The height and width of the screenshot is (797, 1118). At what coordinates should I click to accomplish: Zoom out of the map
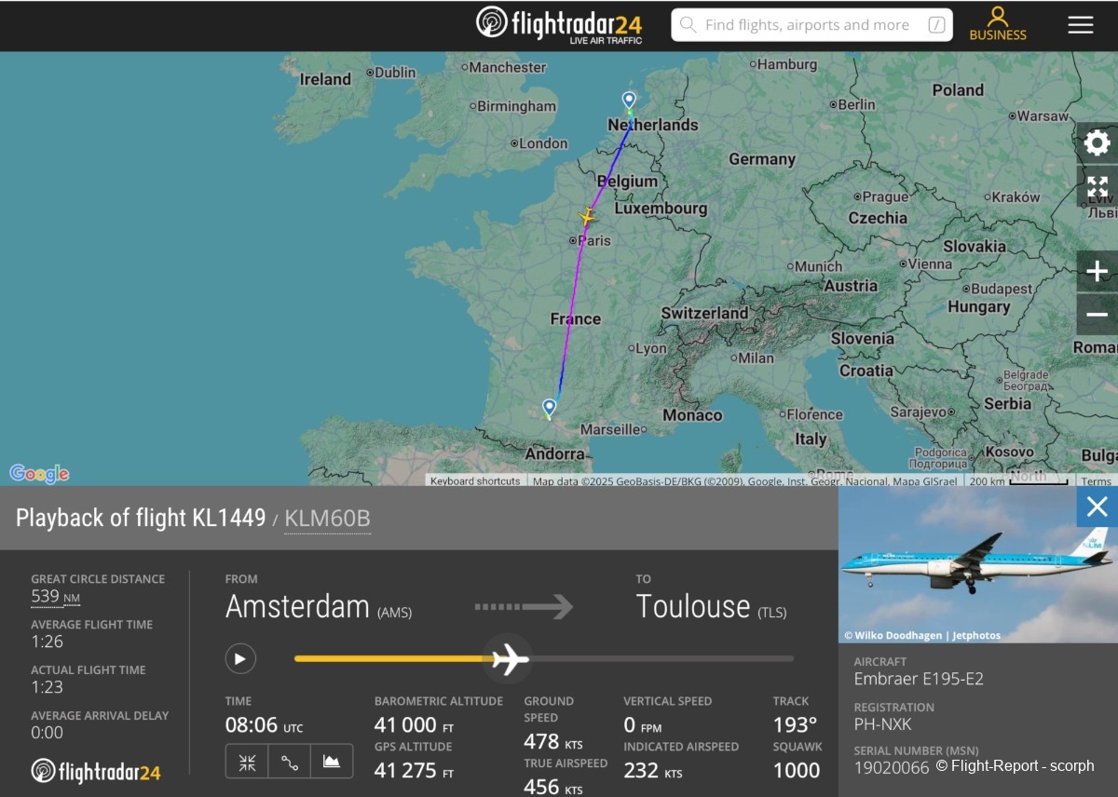point(1098,315)
